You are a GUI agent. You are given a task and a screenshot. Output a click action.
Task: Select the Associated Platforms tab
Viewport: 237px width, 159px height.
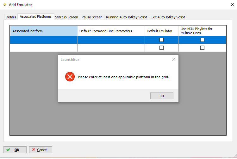(x=36, y=16)
